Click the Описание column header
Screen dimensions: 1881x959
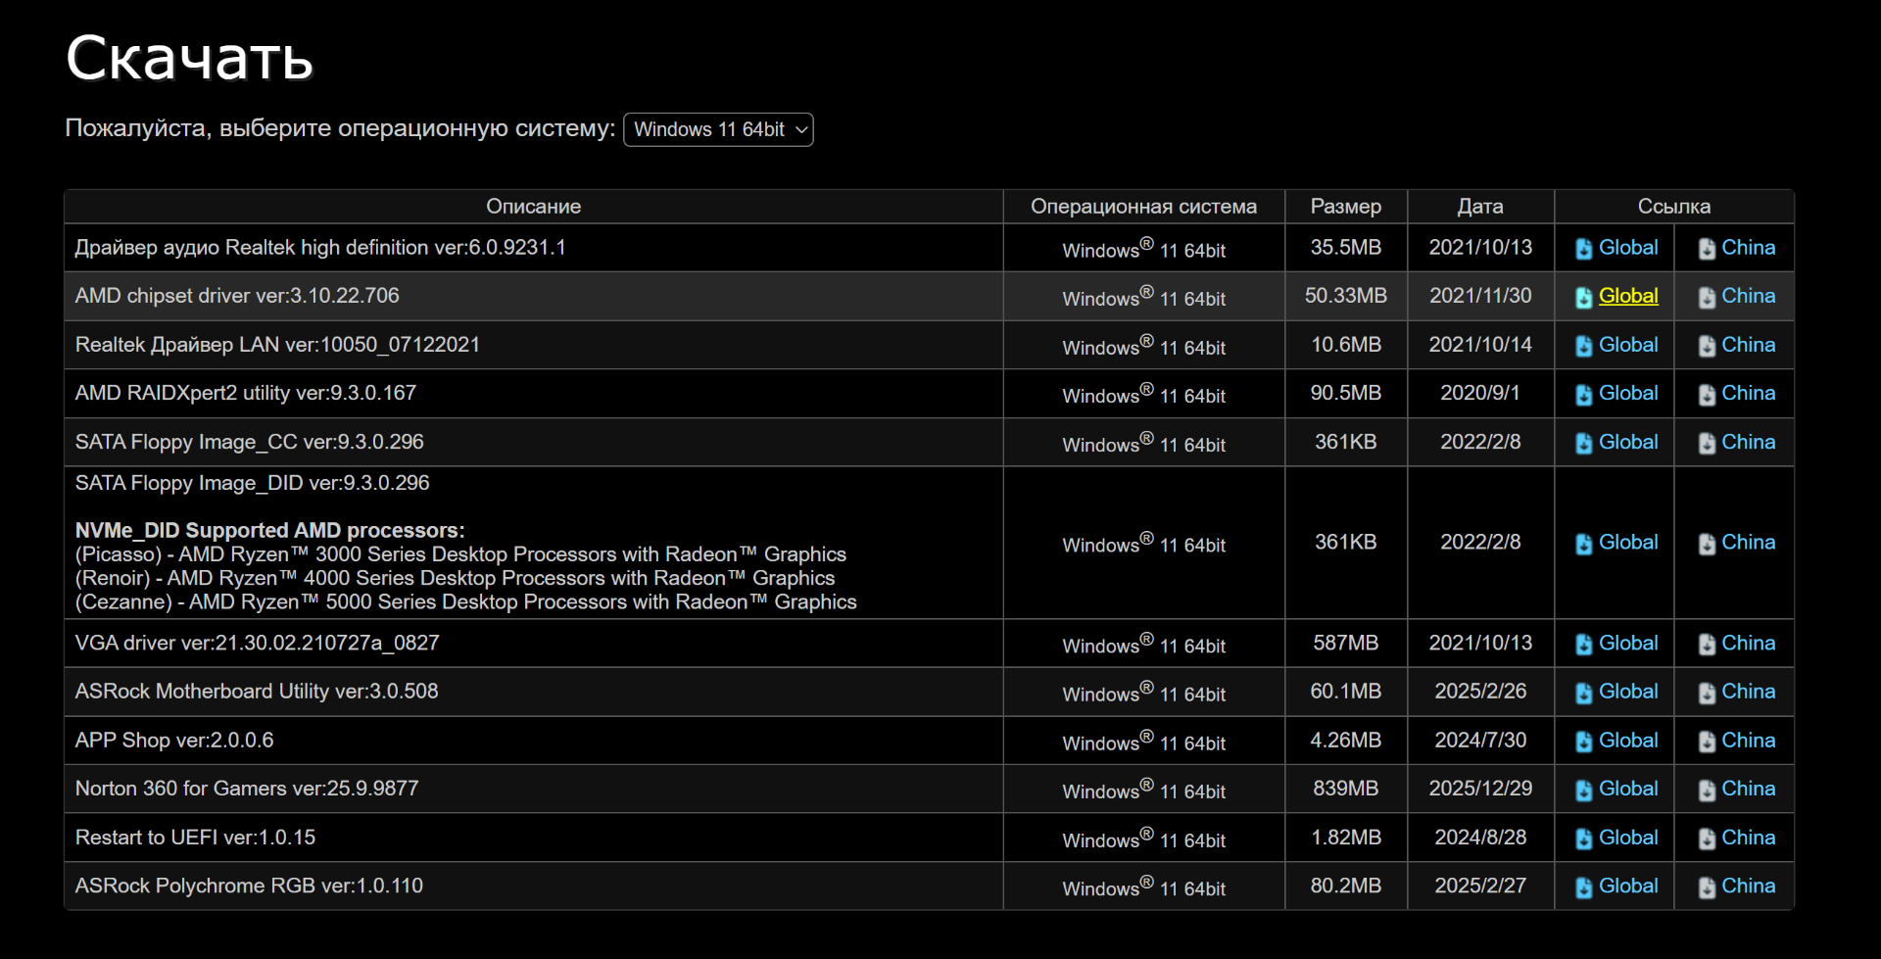533,207
